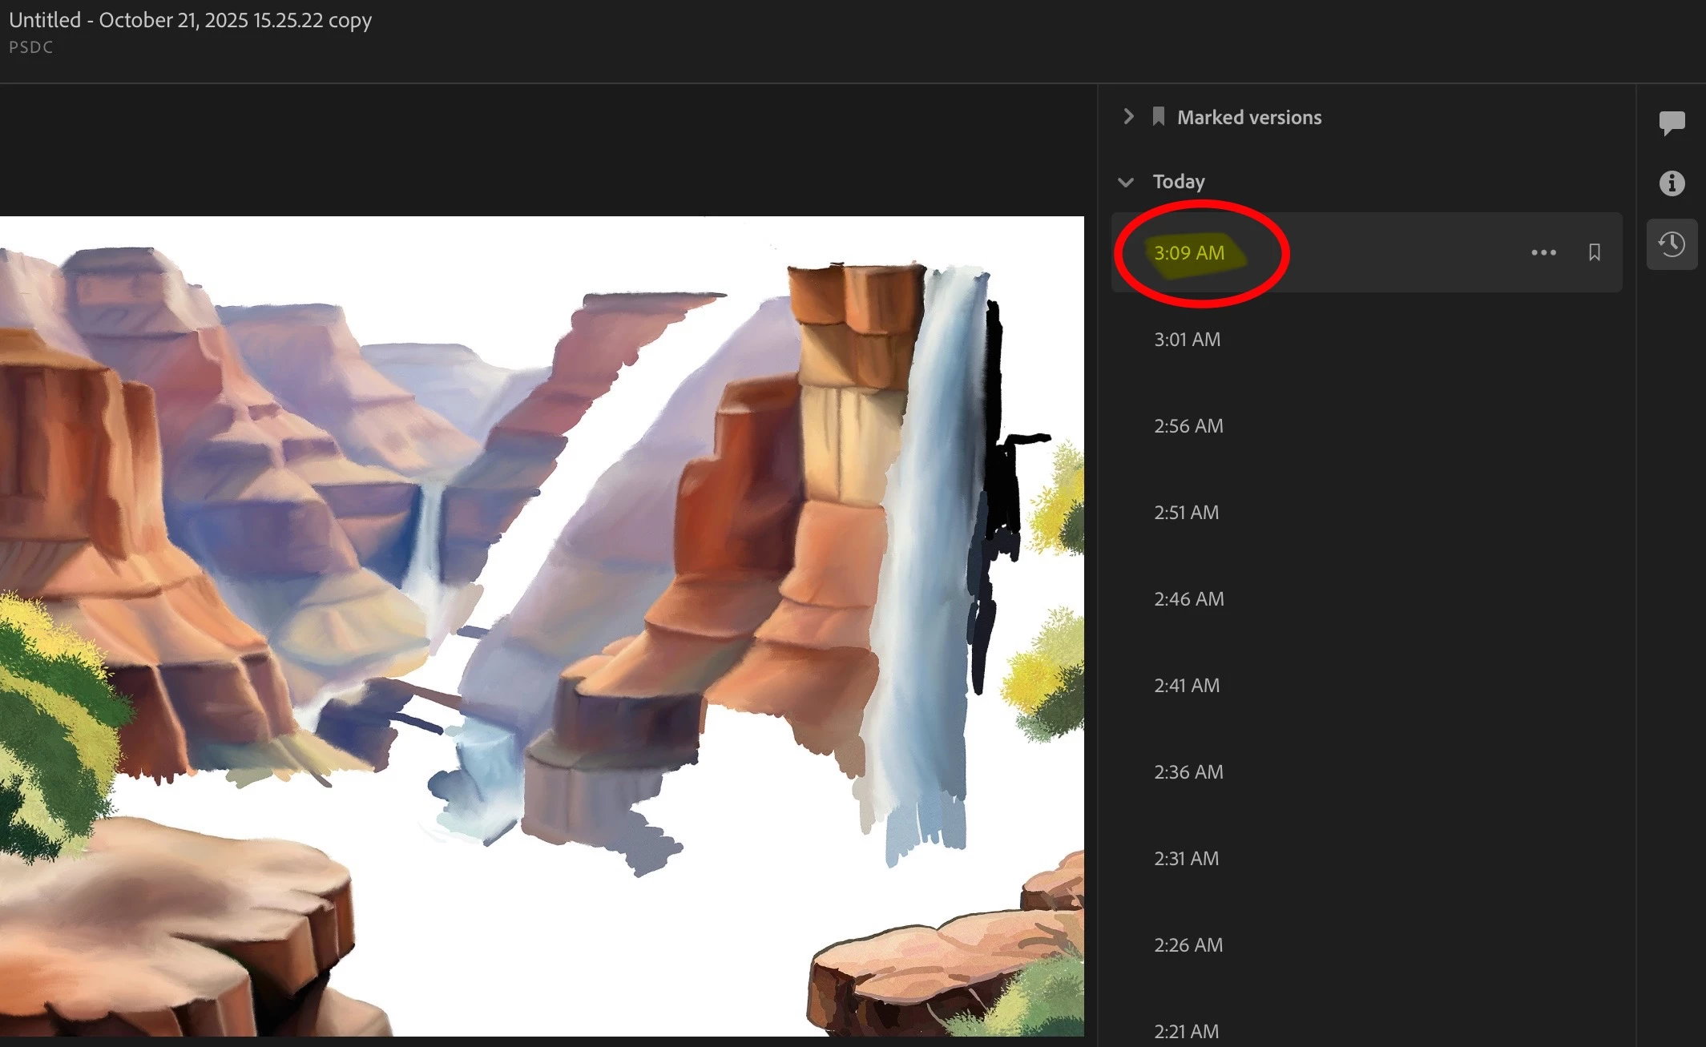Open the 2:51 AM version
The width and height of the screenshot is (1706, 1047).
(x=1186, y=512)
